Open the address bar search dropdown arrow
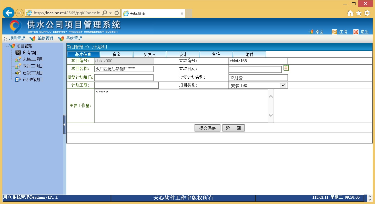The height and width of the screenshot is (204, 375). click(110, 13)
